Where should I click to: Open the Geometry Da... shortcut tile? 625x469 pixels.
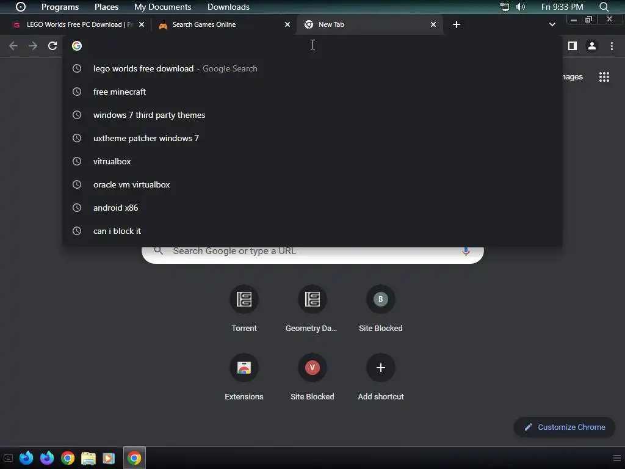pyautogui.click(x=312, y=308)
